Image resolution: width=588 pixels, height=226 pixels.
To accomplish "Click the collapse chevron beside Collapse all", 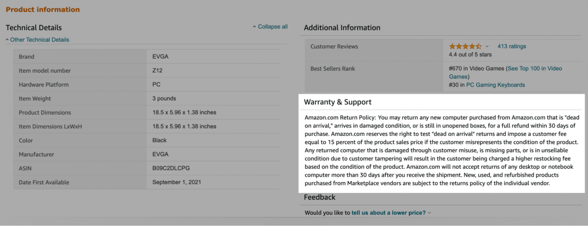I will (254, 26).
